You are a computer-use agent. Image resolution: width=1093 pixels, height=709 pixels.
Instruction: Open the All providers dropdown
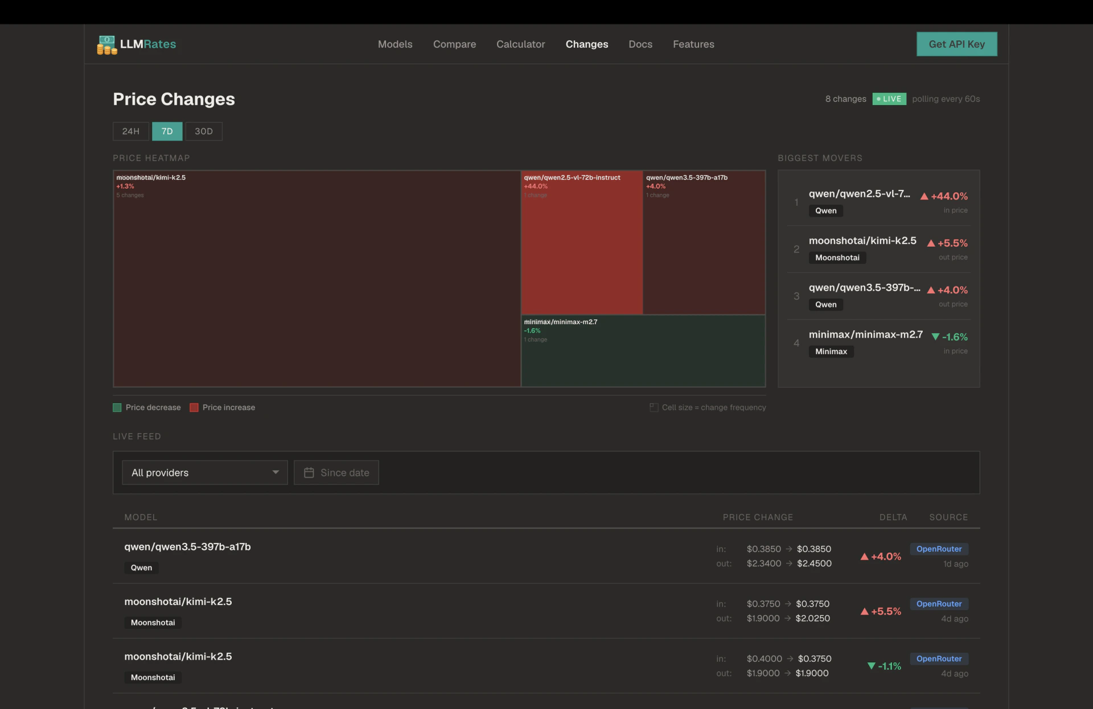[205, 472]
